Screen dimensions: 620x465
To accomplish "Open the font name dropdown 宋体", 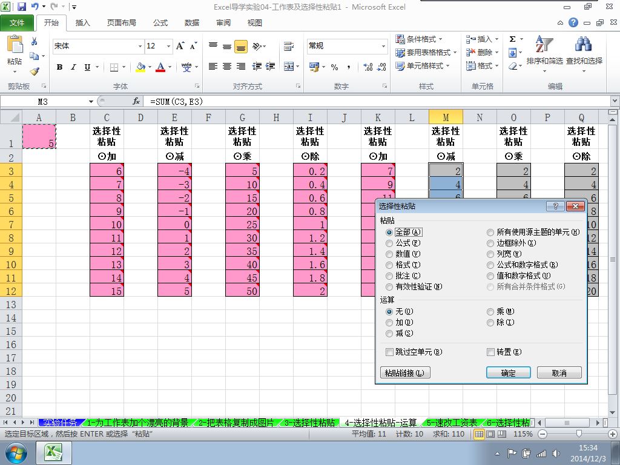I will (x=140, y=46).
